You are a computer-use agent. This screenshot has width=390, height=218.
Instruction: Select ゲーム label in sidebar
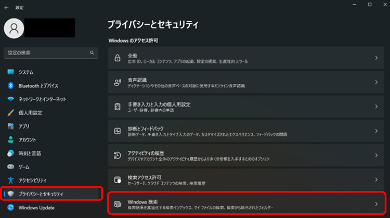point(24,167)
